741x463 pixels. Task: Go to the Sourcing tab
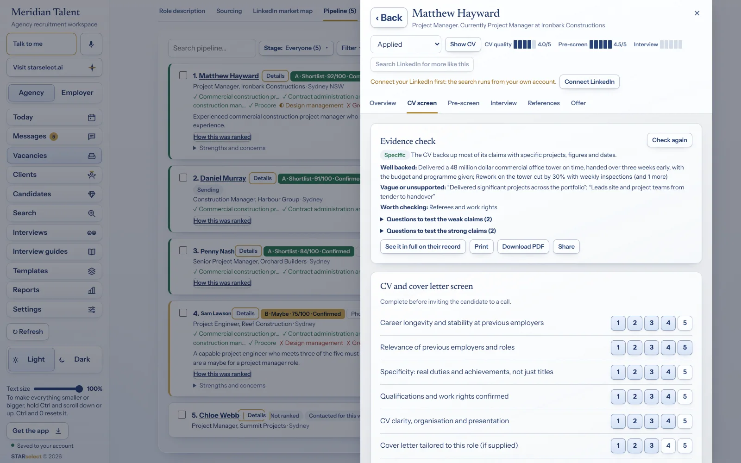click(x=229, y=11)
